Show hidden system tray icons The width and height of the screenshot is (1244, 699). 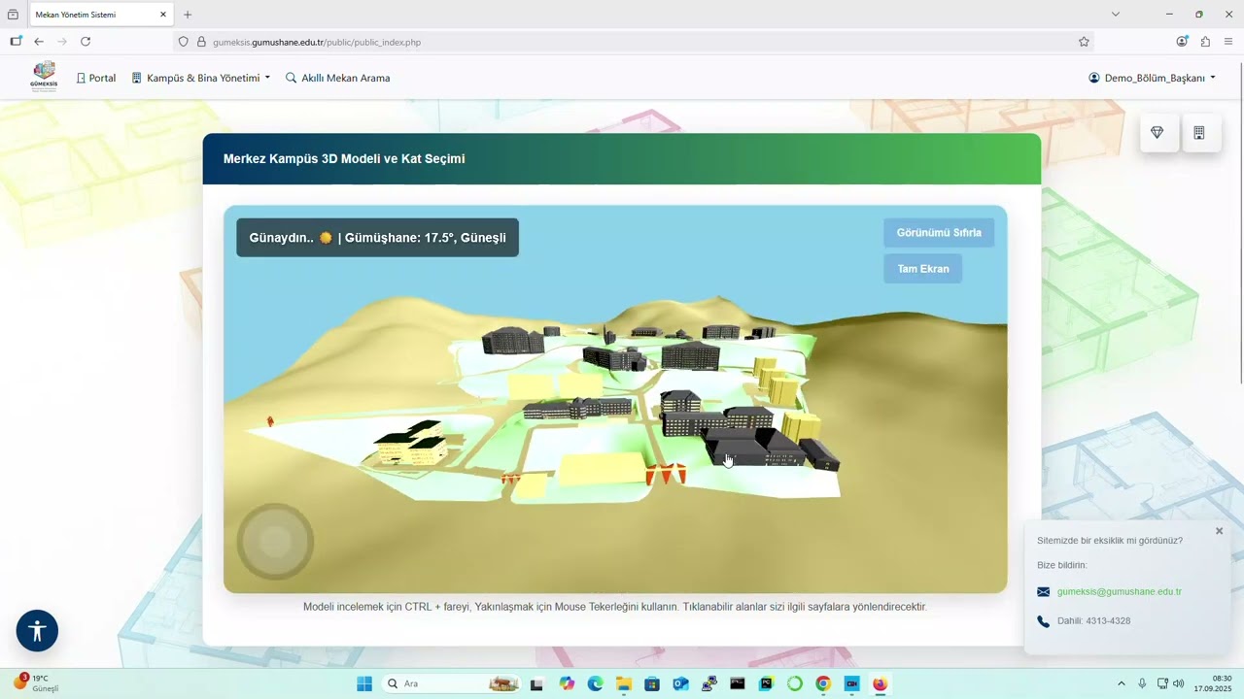click(1122, 683)
